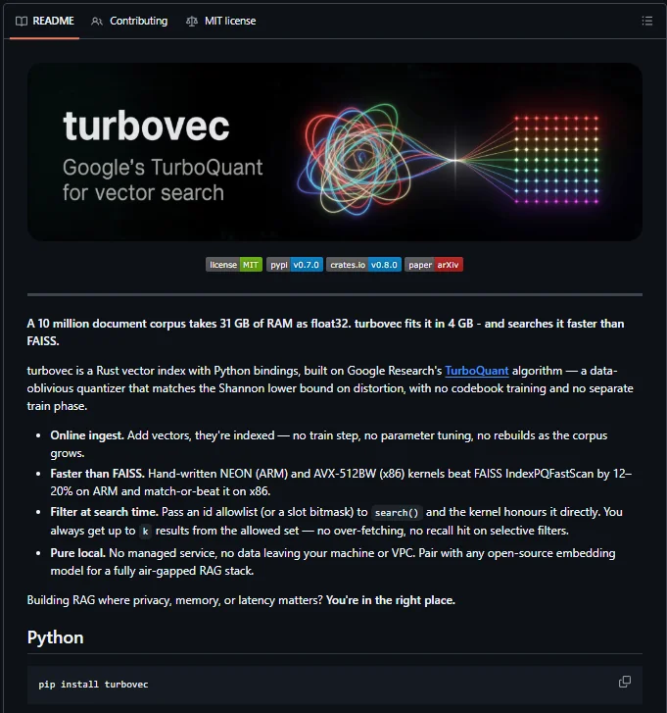Click the inline search() code snippet
Image resolution: width=667 pixels, height=713 pixels.
pos(398,513)
